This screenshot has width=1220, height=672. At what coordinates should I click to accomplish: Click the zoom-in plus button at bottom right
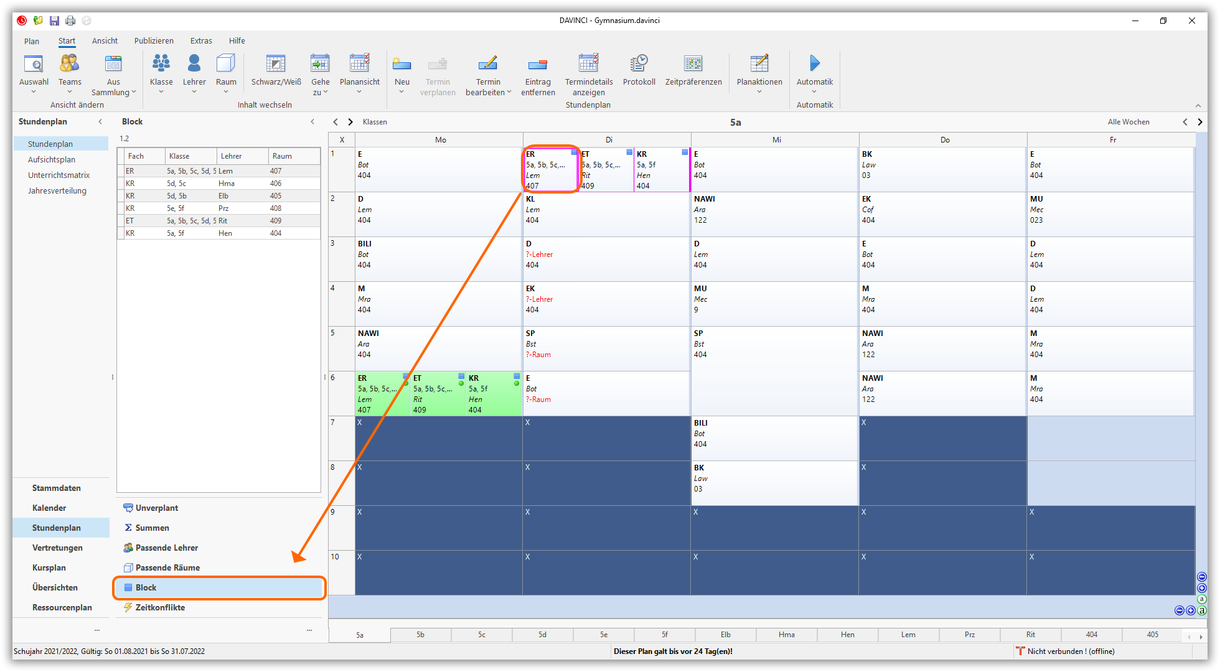(1191, 610)
